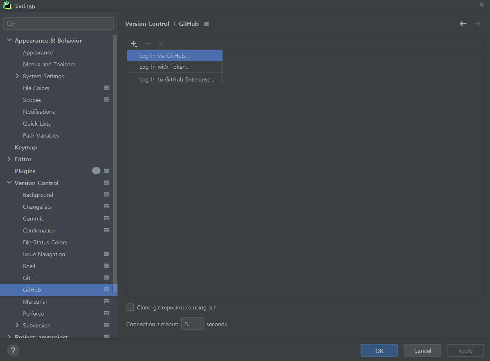Click project-level icon next to Changelists
Screen dimensions: 490x361
pos(106,206)
